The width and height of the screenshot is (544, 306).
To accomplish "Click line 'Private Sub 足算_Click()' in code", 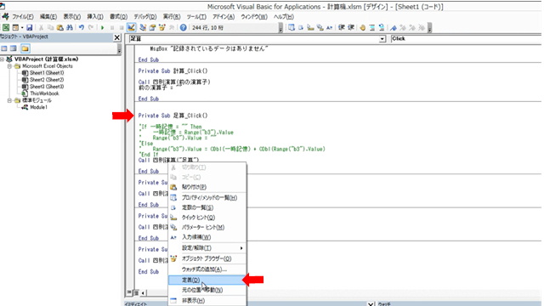I will [173, 116].
